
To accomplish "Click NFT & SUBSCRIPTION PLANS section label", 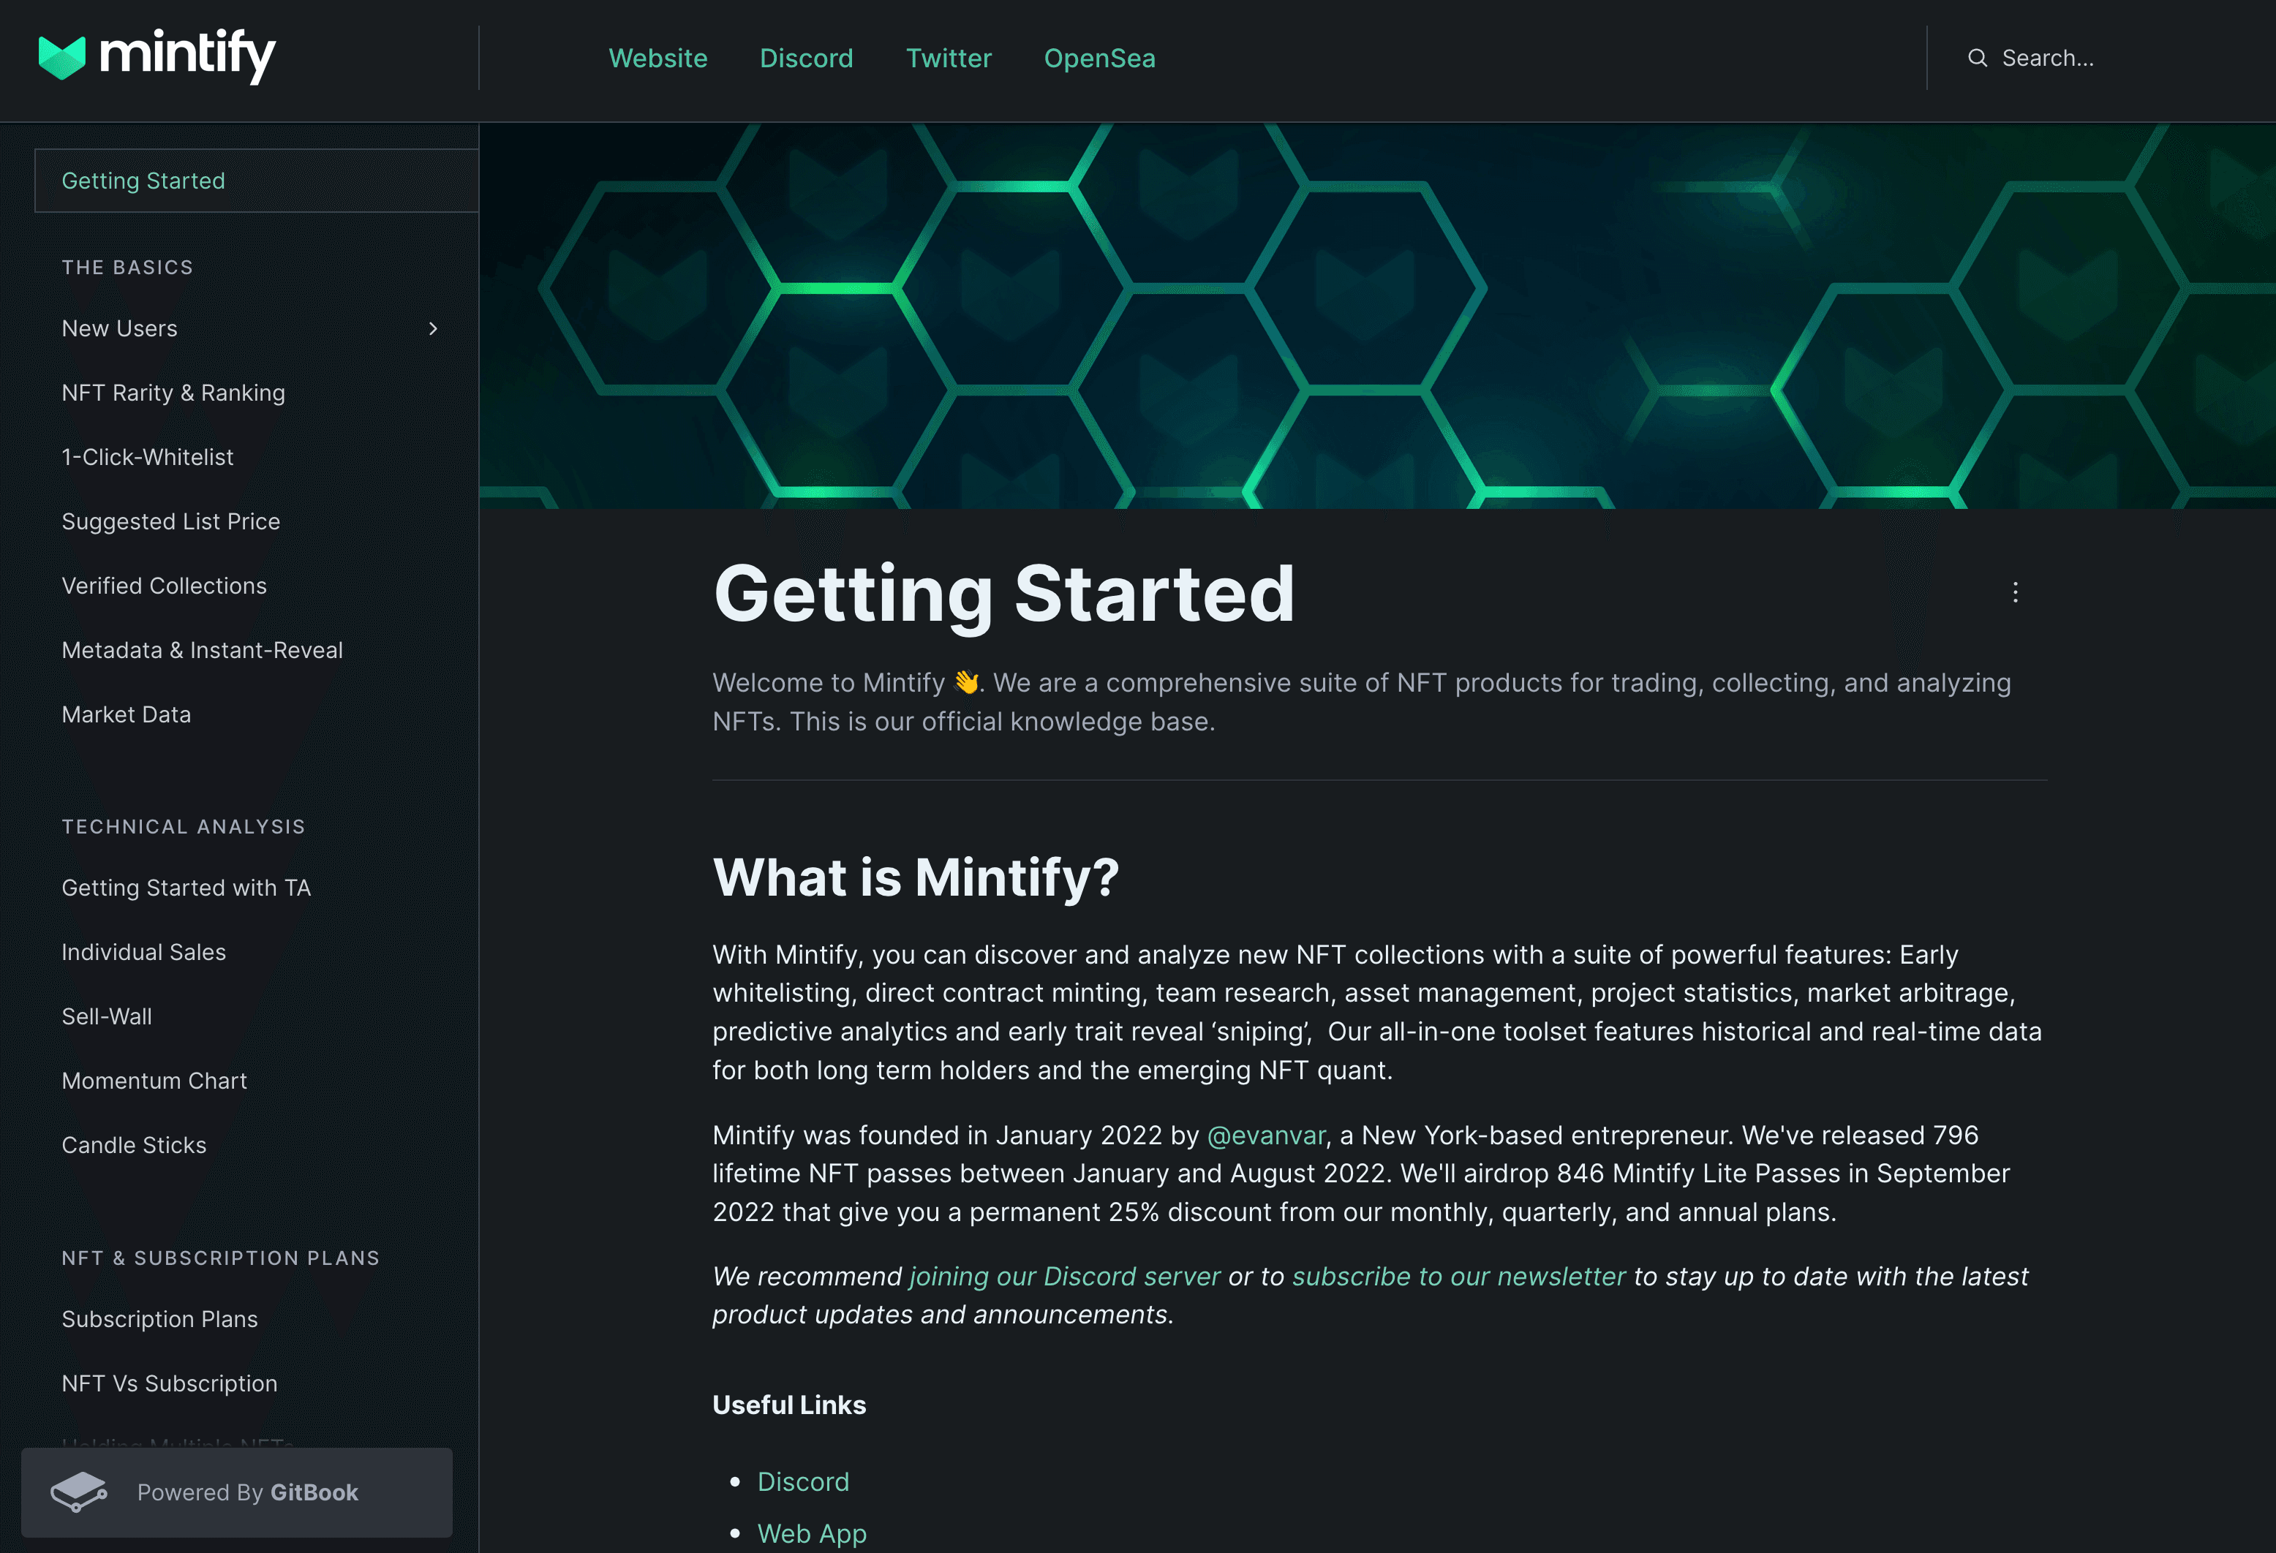I will (220, 1258).
